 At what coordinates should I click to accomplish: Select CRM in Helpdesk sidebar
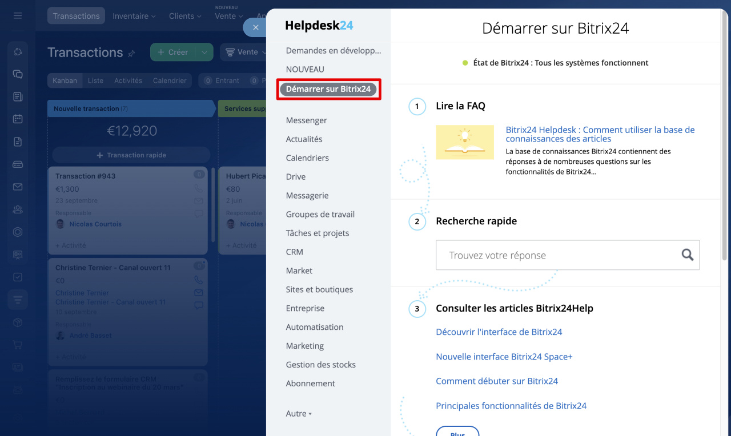(x=295, y=252)
